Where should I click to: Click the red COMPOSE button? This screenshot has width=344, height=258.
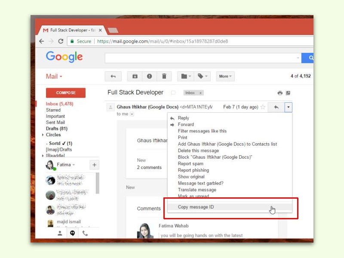pyautogui.click(x=66, y=93)
